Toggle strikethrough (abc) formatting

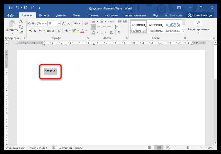pyautogui.click(x=48, y=31)
